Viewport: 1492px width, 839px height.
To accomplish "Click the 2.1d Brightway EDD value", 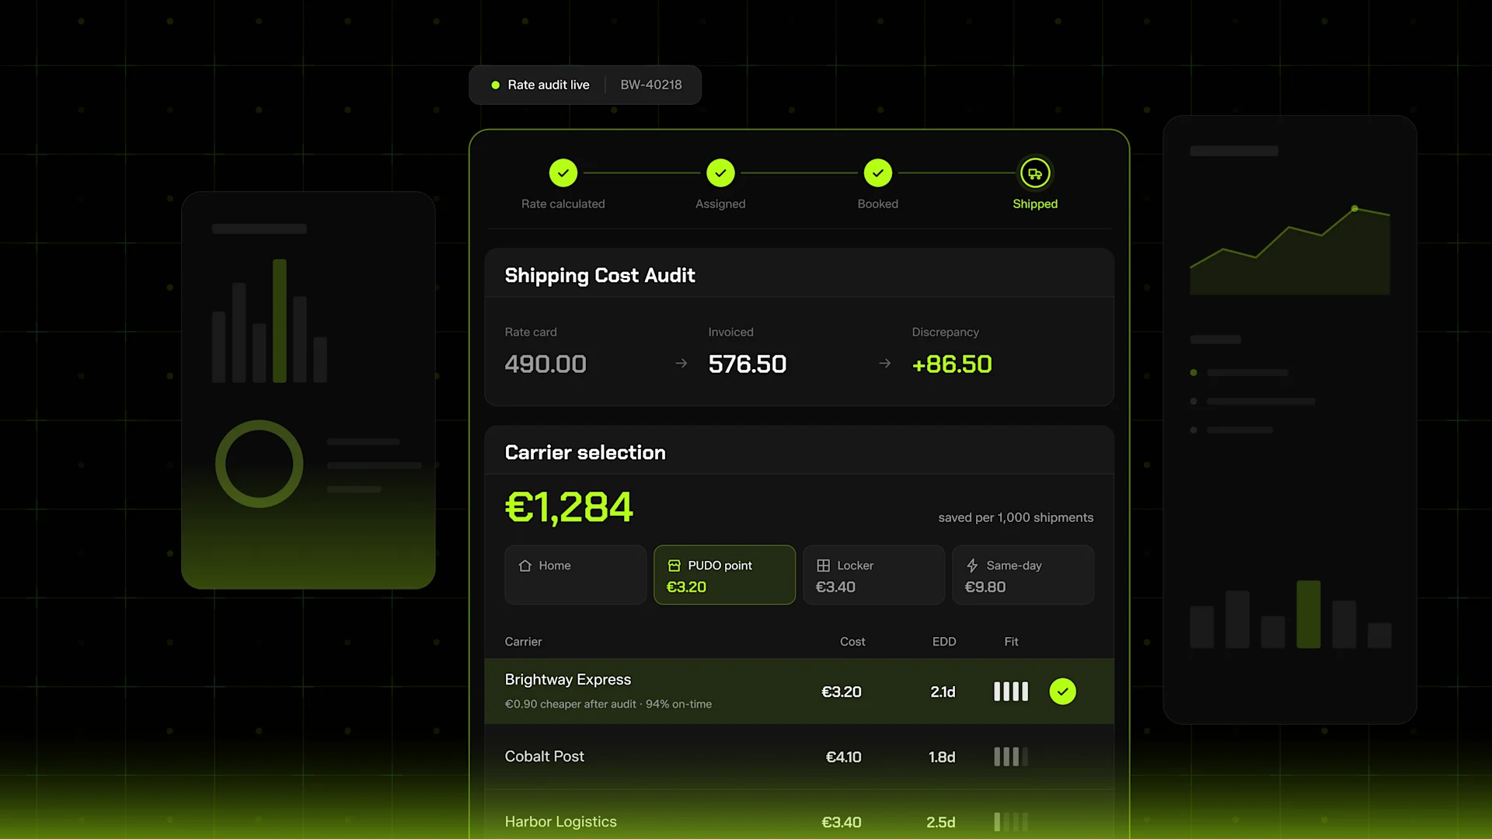I will [943, 691].
